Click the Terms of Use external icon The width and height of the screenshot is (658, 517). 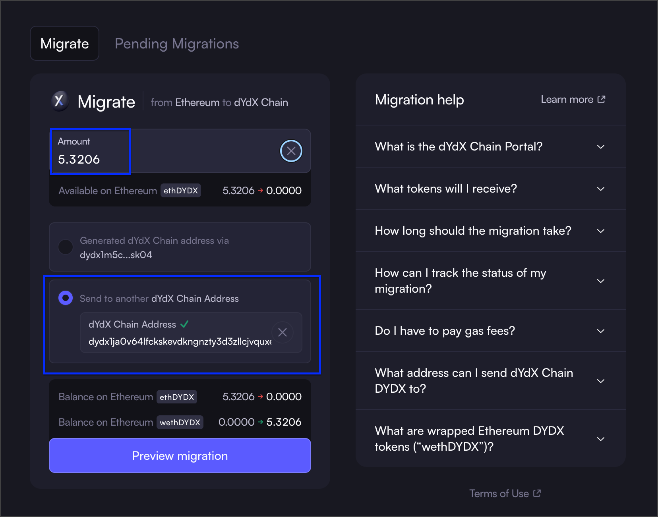pyautogui.click(x=537, y=493)
